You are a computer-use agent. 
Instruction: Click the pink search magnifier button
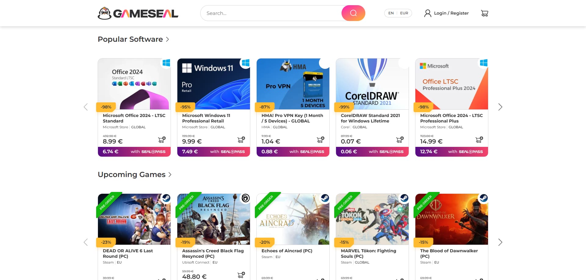click(353, 13)
